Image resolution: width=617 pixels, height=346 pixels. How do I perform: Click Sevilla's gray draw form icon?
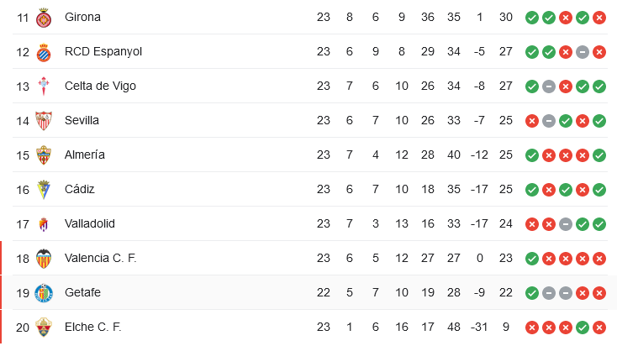(x=549, y=121)
